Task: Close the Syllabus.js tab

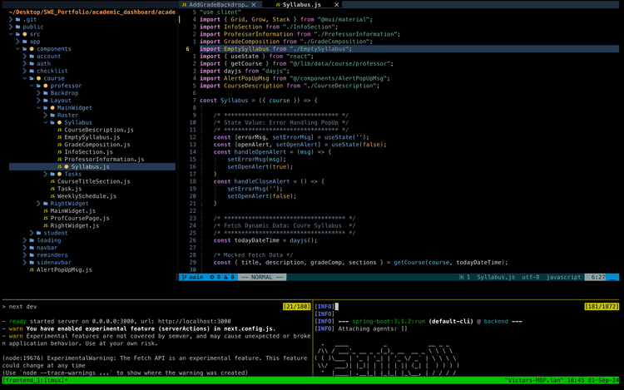Action: point(337,5)
